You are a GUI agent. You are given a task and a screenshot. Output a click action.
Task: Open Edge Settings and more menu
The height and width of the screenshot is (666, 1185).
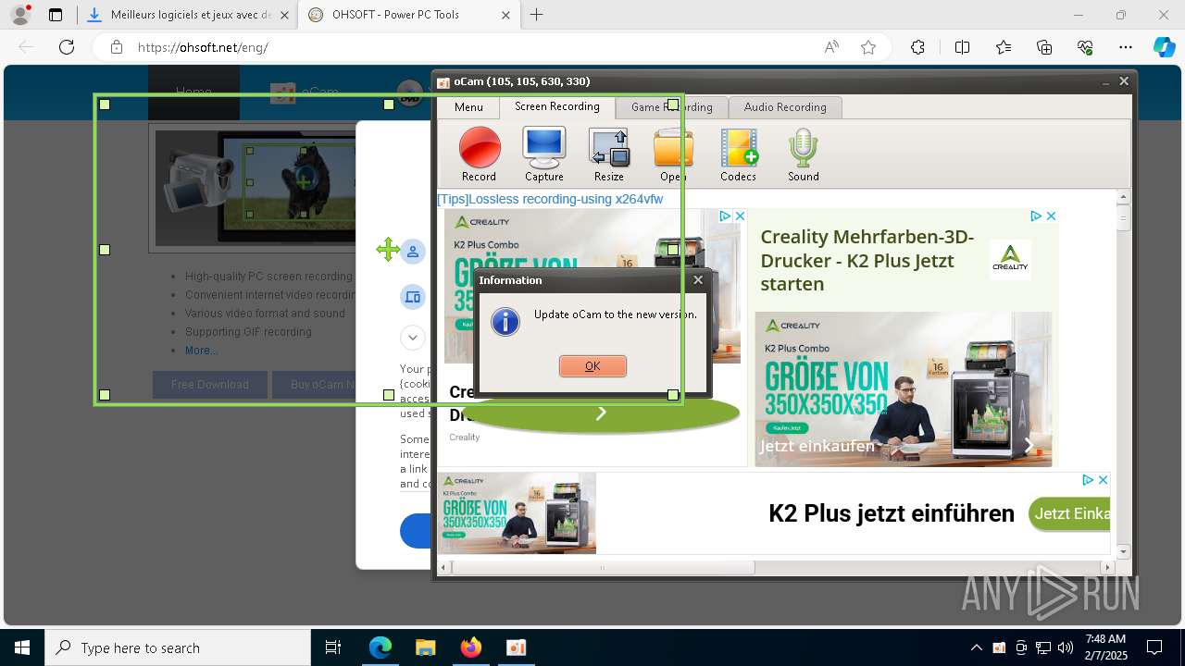coord(1126,47)
